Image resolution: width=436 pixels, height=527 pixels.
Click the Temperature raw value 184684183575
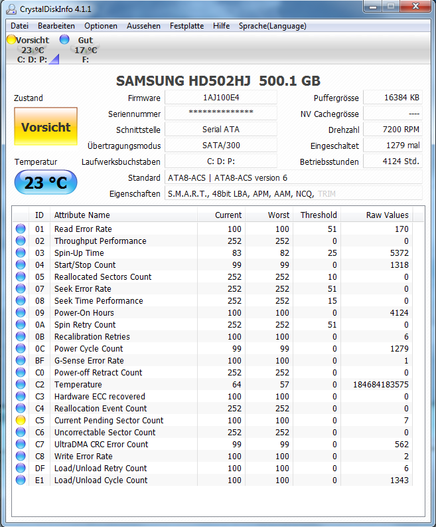(x=381, y=385)
